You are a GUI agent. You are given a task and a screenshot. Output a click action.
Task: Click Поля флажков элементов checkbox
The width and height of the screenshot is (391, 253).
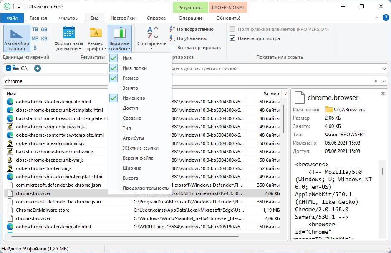(232, 29)
